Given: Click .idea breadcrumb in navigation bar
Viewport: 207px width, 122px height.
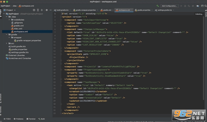Looking at the screenshot, I should click(15, 6).
